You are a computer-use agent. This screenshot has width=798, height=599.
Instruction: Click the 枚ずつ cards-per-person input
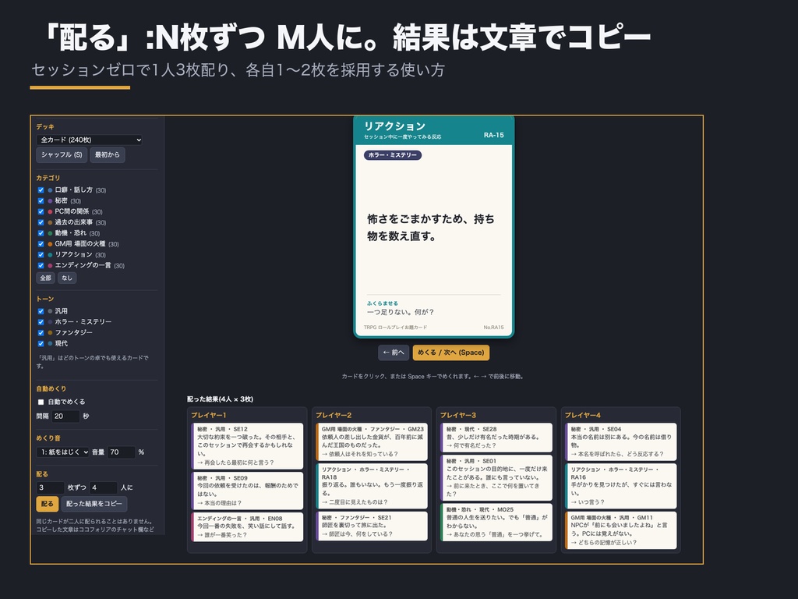(51, 487)
